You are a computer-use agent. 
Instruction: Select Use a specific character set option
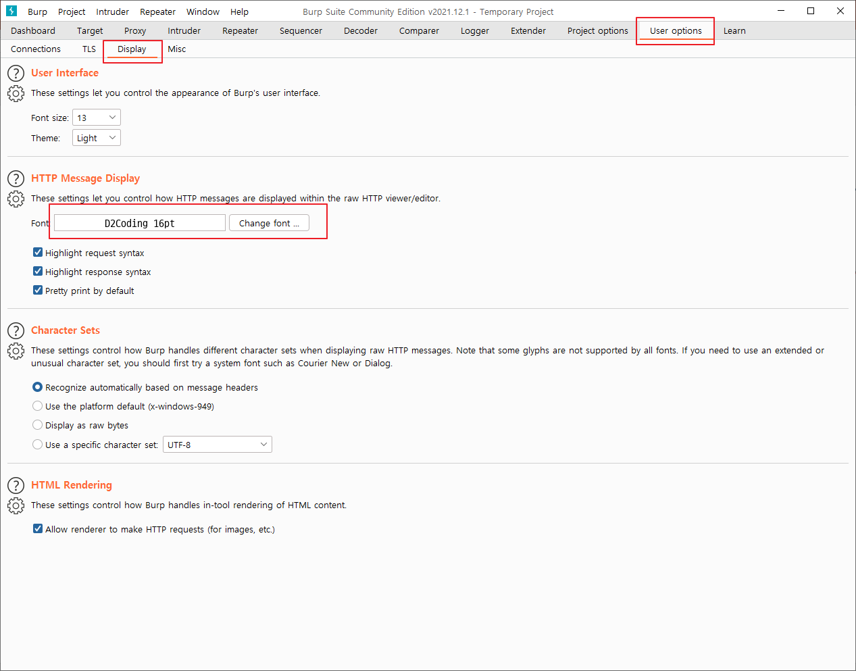(x=38, y=444)
